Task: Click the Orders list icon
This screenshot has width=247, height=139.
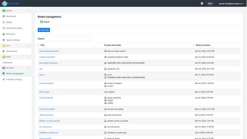Action: (x=4, y=22)
